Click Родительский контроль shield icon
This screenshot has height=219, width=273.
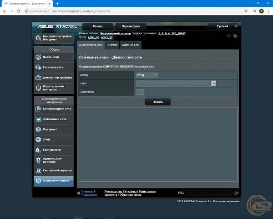[x=39, y=88]
